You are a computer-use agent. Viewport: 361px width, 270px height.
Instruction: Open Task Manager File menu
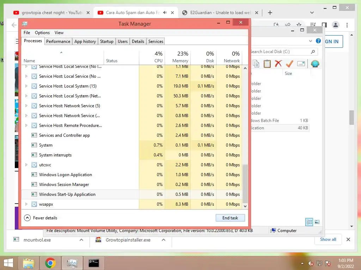click(27, 33)
